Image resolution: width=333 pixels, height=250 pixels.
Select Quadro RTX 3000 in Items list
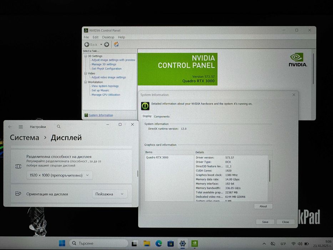point(157,157)
